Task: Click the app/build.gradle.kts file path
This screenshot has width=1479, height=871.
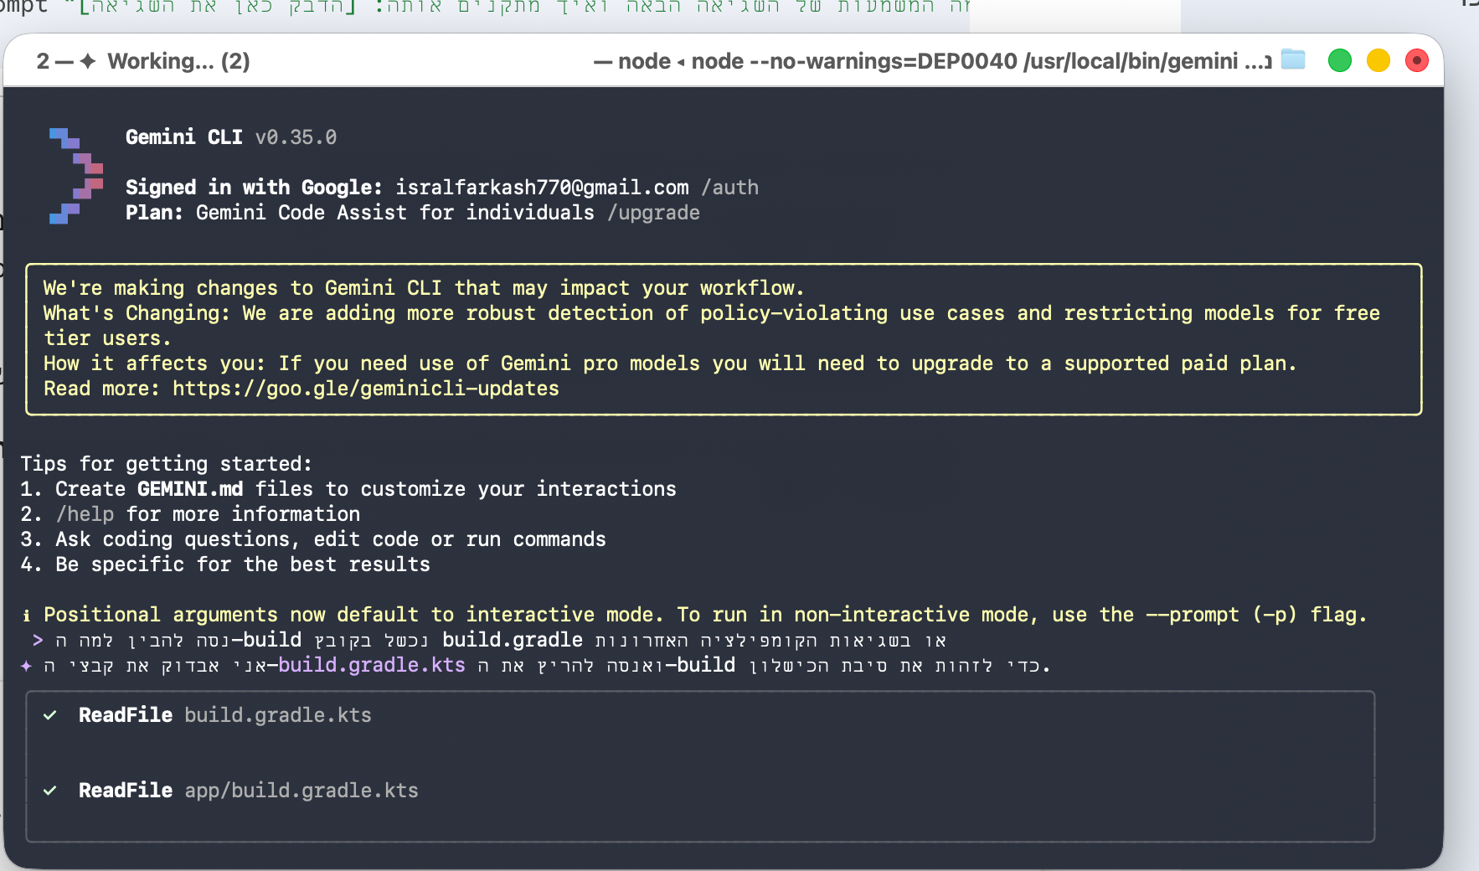Action: tap(301, 791)
